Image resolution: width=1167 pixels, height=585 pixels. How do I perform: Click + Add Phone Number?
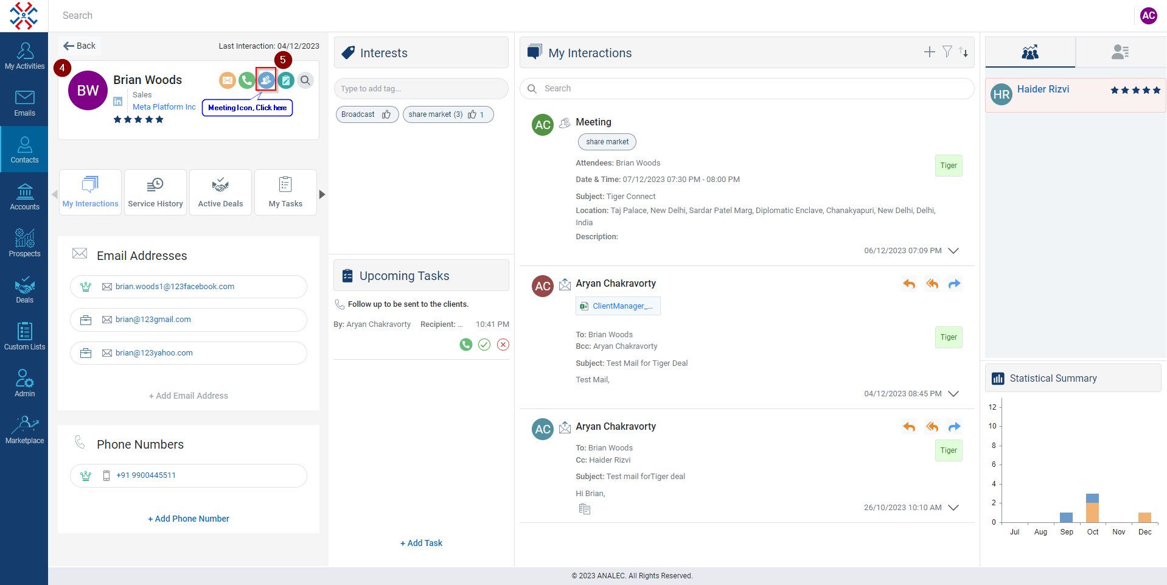189,519
